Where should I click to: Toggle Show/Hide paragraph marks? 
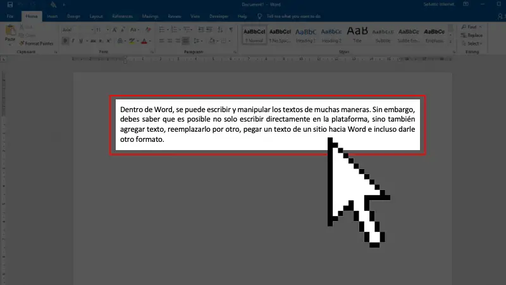tap(231, 30)
